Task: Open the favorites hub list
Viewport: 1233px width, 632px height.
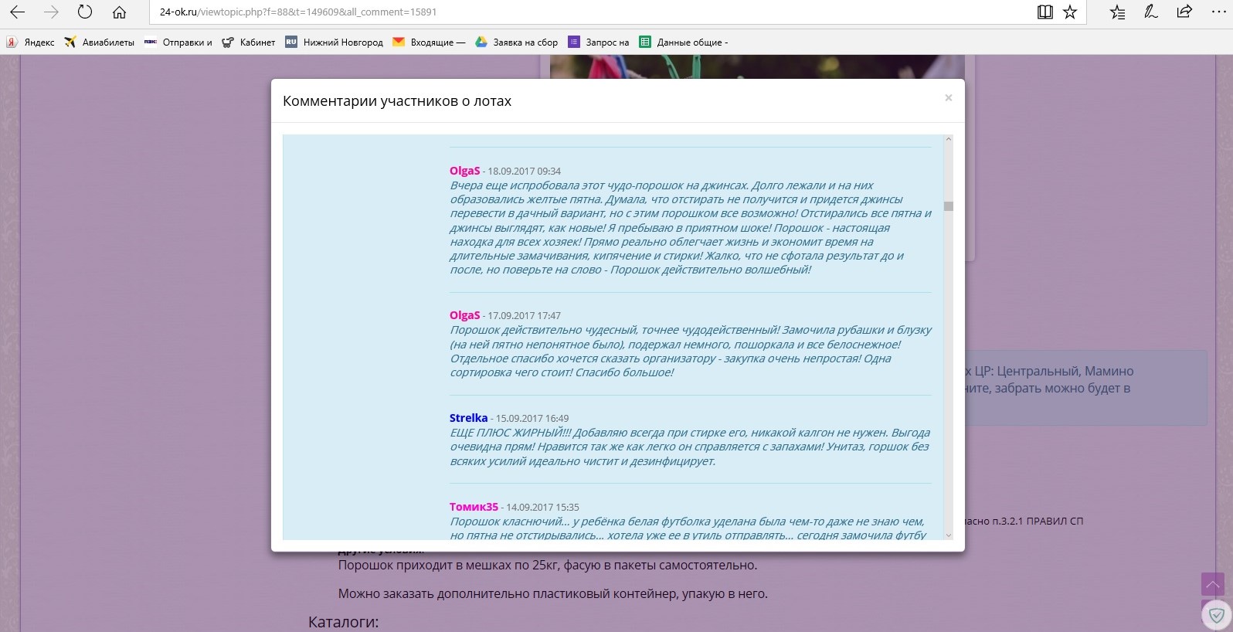Action: (1117, 12)
